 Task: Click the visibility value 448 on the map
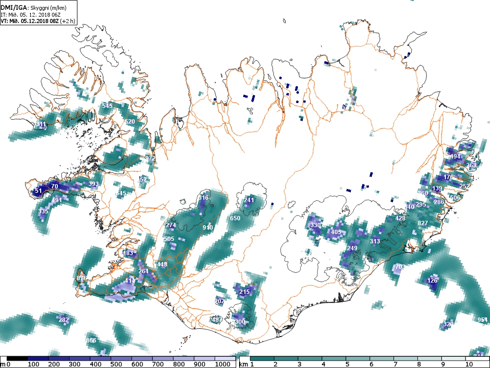162,264
